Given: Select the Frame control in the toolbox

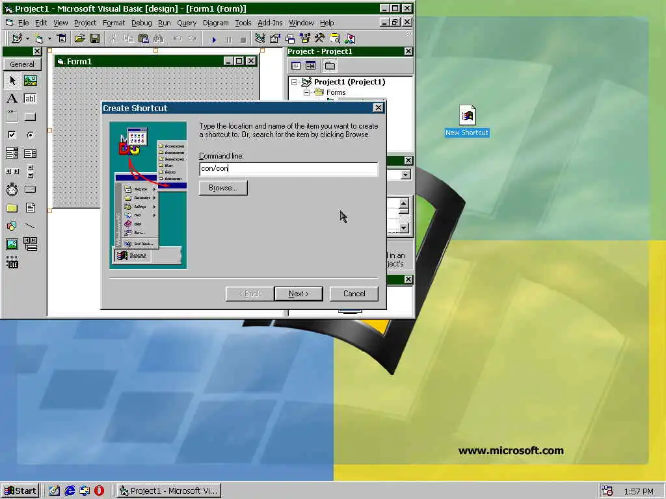Looking at the screenshot, I should click(12, 116).
